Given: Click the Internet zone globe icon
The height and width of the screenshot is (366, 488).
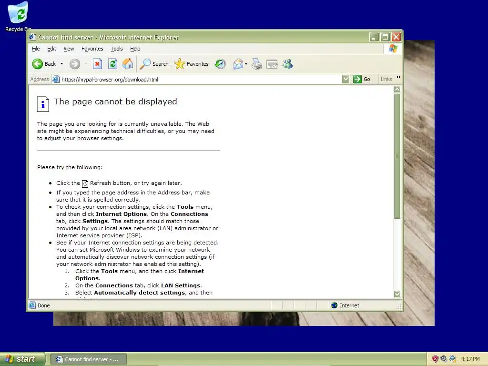Looking at the screenshot, I should pyautogui.click(x=334, y=305).
